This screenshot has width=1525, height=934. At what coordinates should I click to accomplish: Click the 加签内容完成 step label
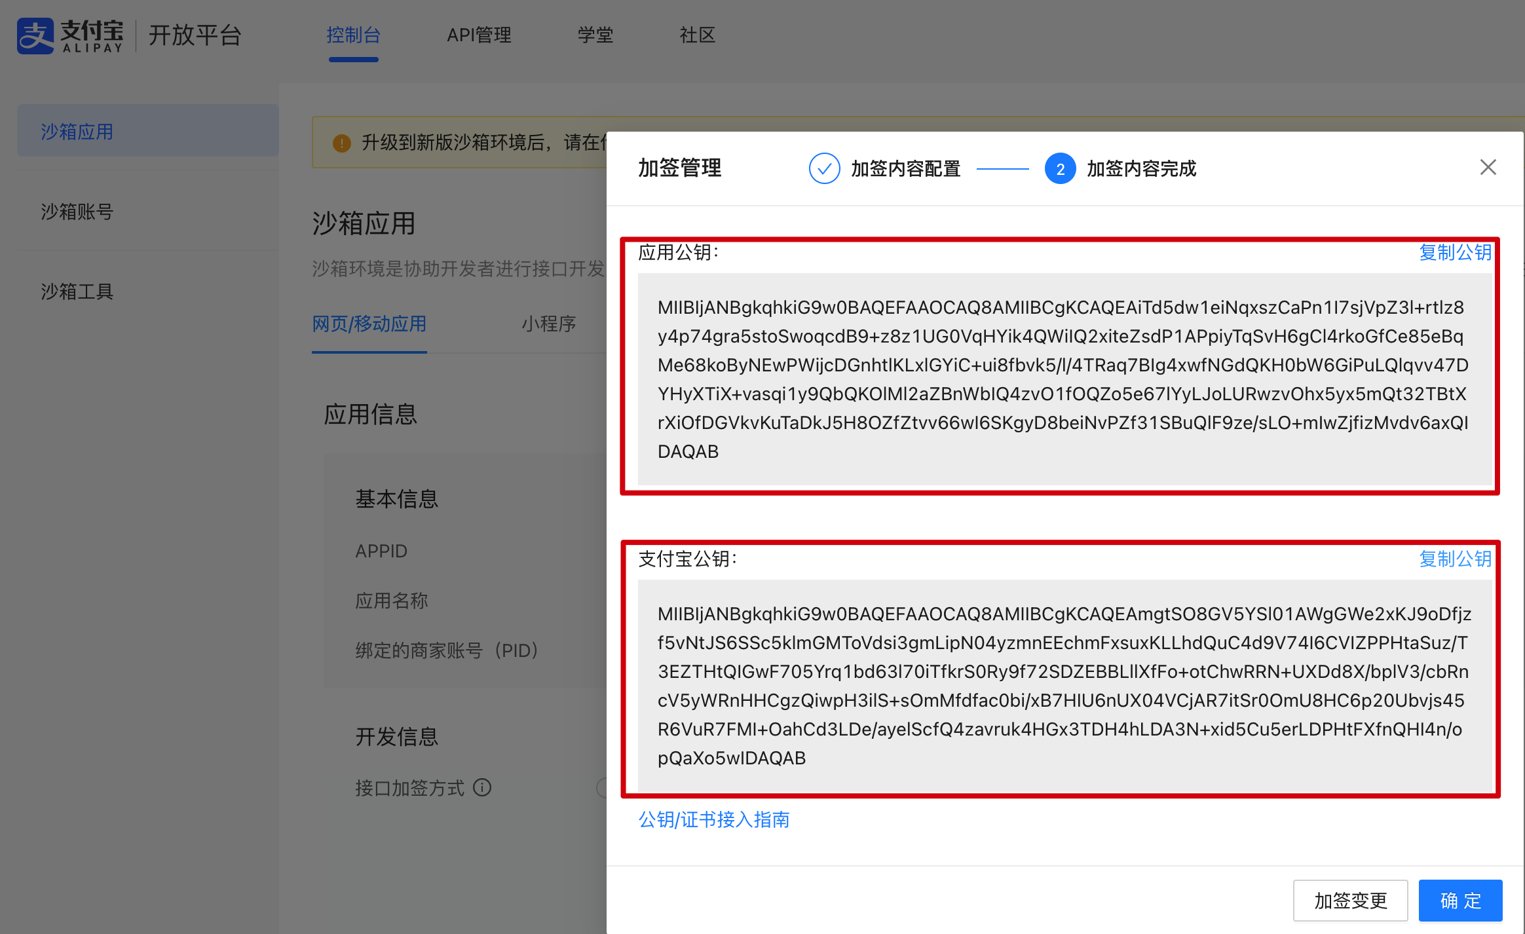[x=1141, y=169]
